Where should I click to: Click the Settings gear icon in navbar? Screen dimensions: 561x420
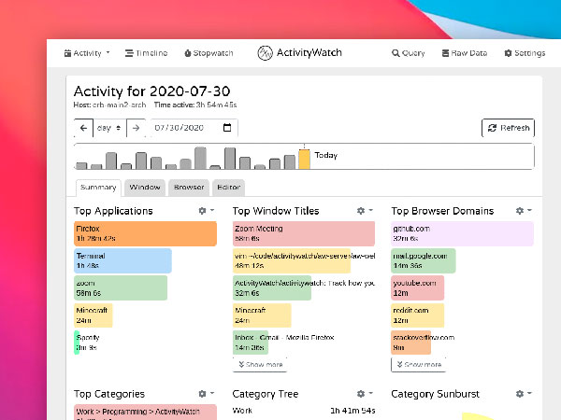click(508, 53)
